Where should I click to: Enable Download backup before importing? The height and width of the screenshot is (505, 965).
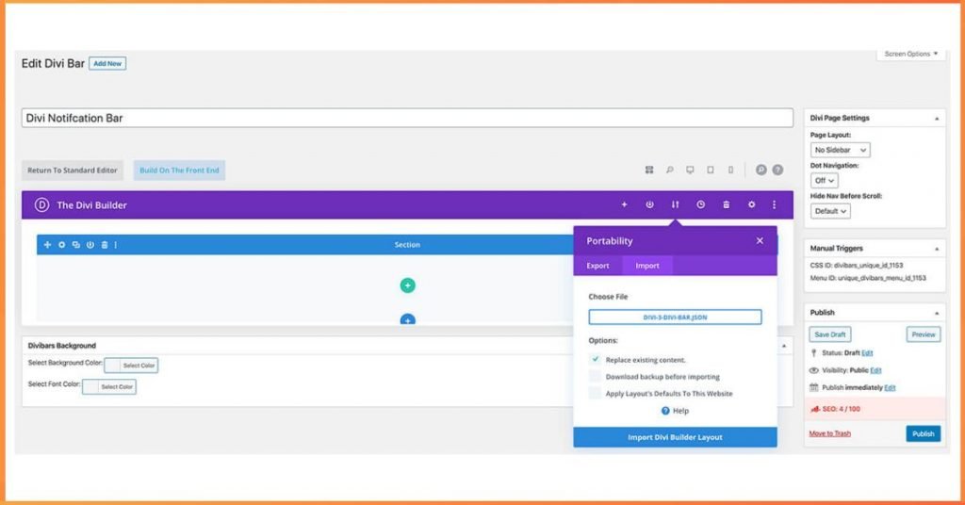(x=596, y=376)
